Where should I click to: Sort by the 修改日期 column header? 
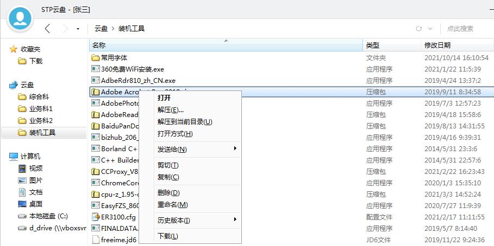[x=458, y=45]
